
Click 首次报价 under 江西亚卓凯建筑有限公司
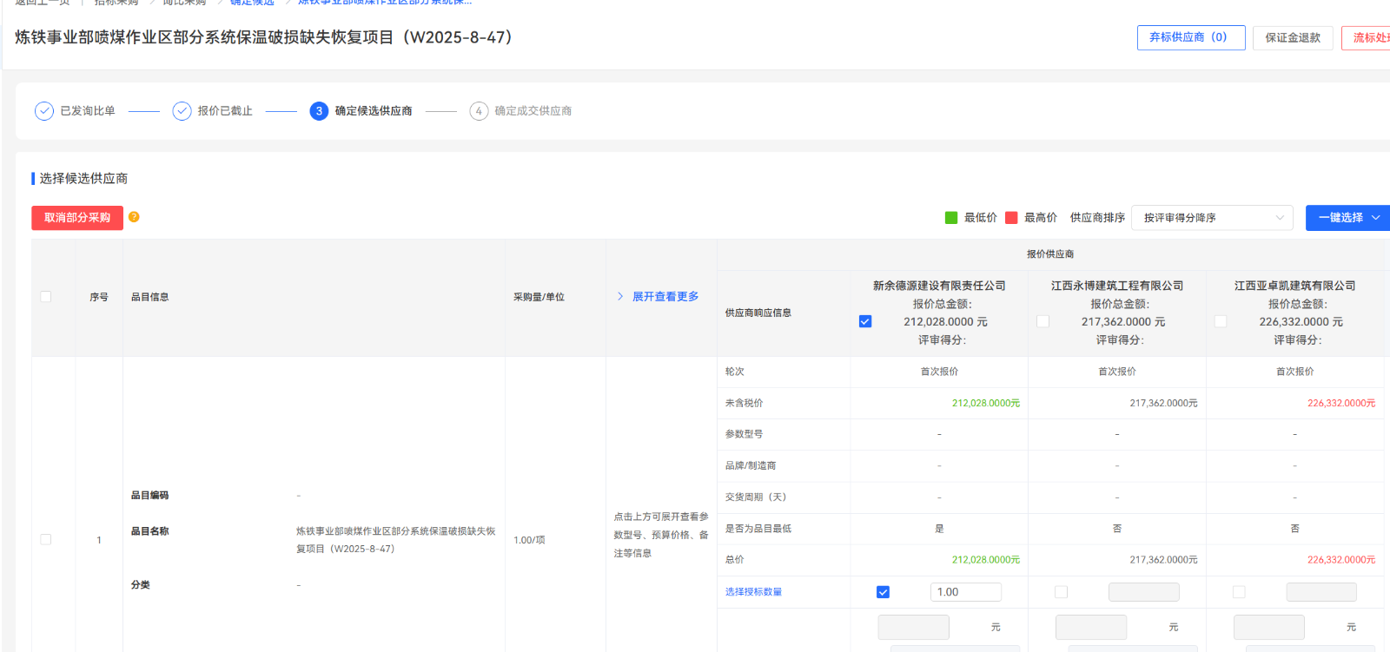1294,372
